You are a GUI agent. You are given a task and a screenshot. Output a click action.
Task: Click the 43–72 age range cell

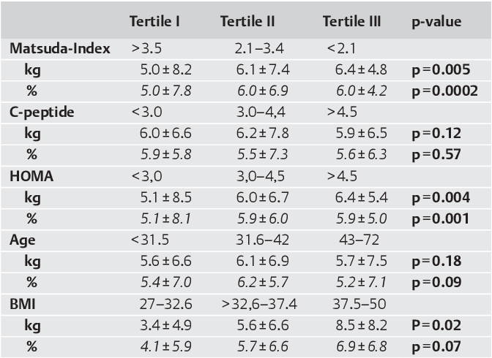tap(359, 240)
